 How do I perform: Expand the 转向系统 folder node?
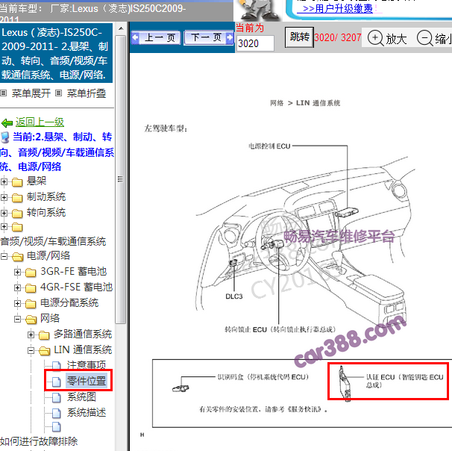pyautogui.click(x=4, y=213)
